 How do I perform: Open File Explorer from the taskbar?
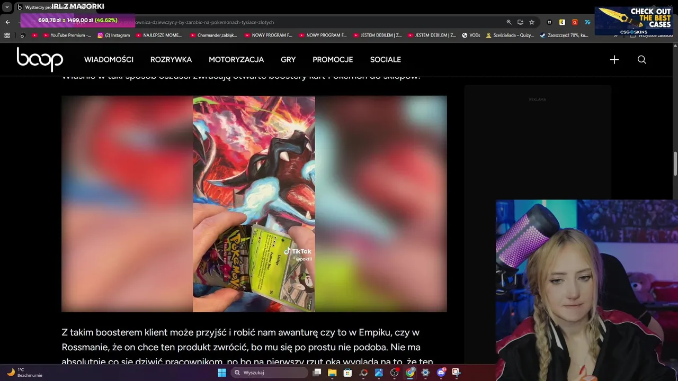(x=332, y=373)
